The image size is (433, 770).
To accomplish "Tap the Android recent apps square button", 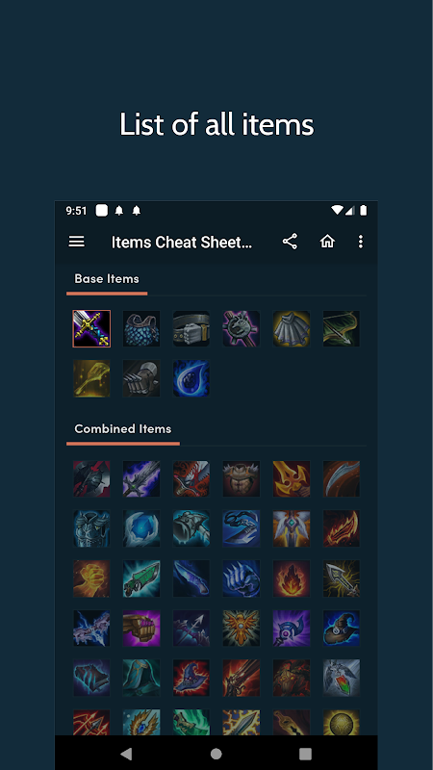I will tap(305, 754).
